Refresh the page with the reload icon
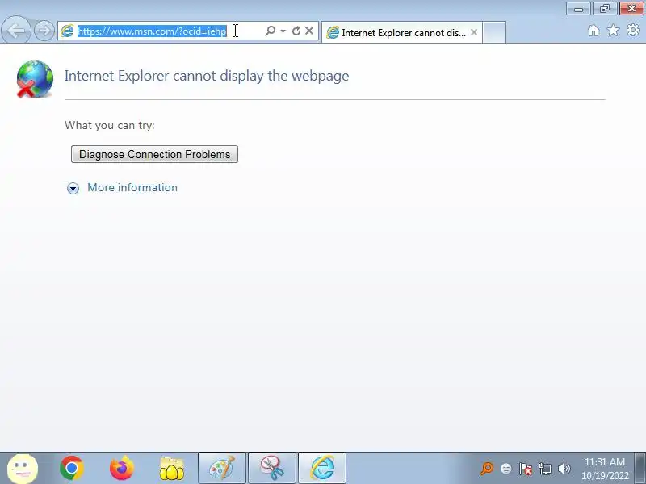Image resolution: width=646 pixels, height=484 pixels. click(x=296, y=31)
